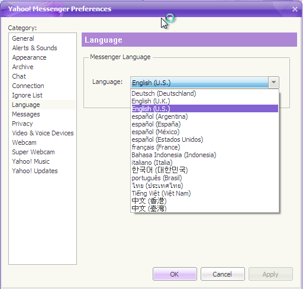Choose Deutsch (Deutschland) from the list

point(205,93)
